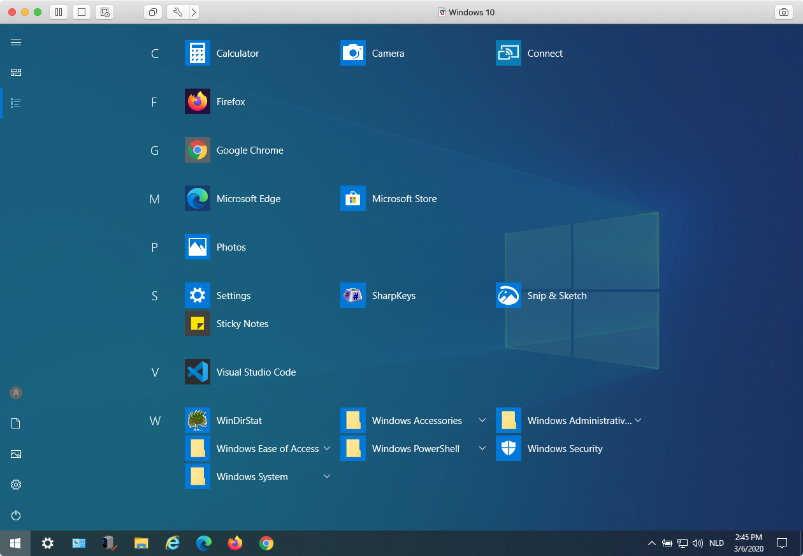Screen dimensions: 803x556
Task: Open the Action Center notifications
Action: [782, 543]
